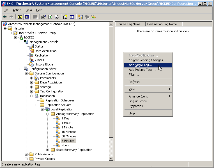Viewport: 214px width, 168px height.
Task: Open the Action menu
Action: pos(17,10)
